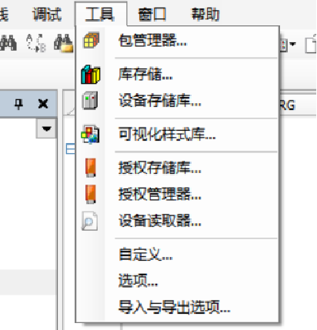
Task: Click the binoculars with folder toolbar icon
Action: pos(64,43)
